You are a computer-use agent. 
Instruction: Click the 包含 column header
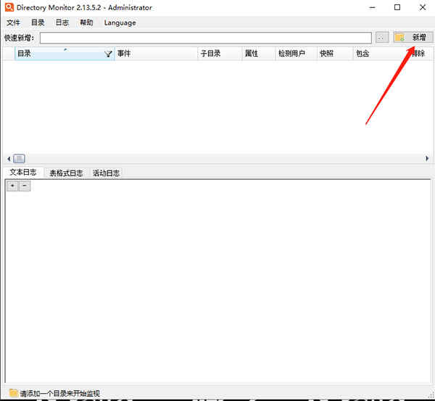[x=380, y=54]
